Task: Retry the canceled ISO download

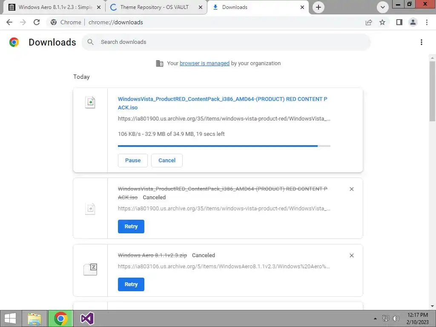Action: [x=131, y=227]
